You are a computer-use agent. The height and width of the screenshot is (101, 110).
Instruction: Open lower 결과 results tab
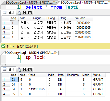(x=8, y=69)
